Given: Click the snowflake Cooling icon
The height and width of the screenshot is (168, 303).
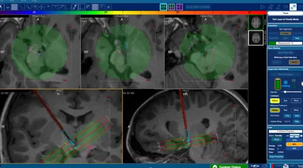Looking at the screenshot, I should point(285,83).
